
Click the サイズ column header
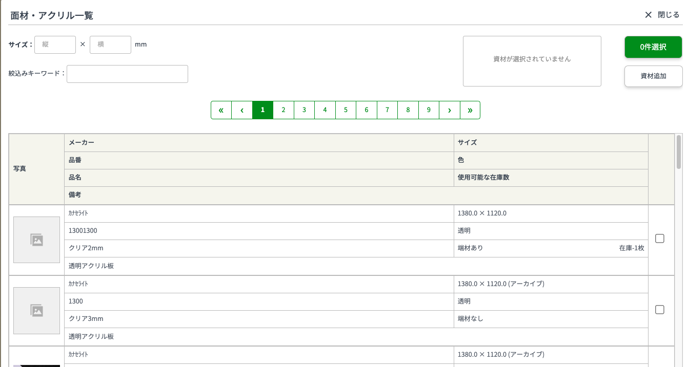point(551,143)
